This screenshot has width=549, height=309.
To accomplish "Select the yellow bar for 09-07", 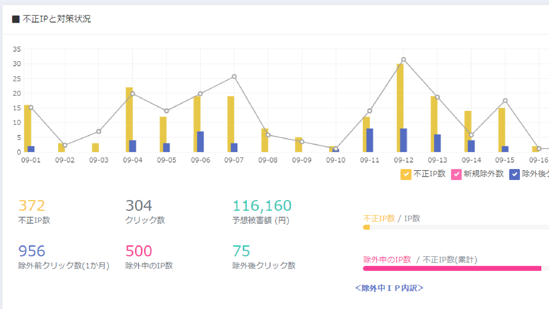I will click(231, 124).
